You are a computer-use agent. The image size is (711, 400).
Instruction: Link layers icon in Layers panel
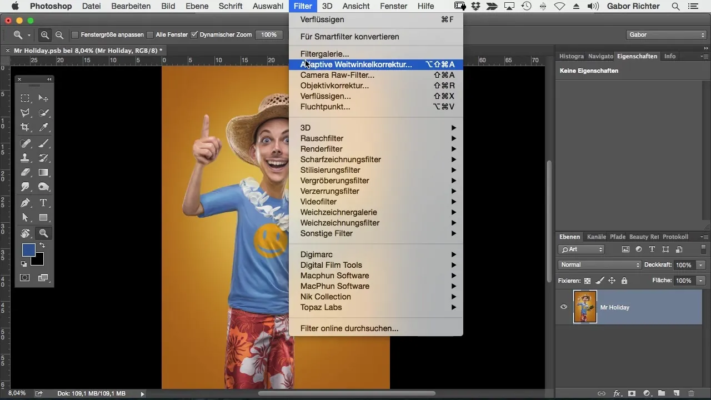(x=602, y=393)
